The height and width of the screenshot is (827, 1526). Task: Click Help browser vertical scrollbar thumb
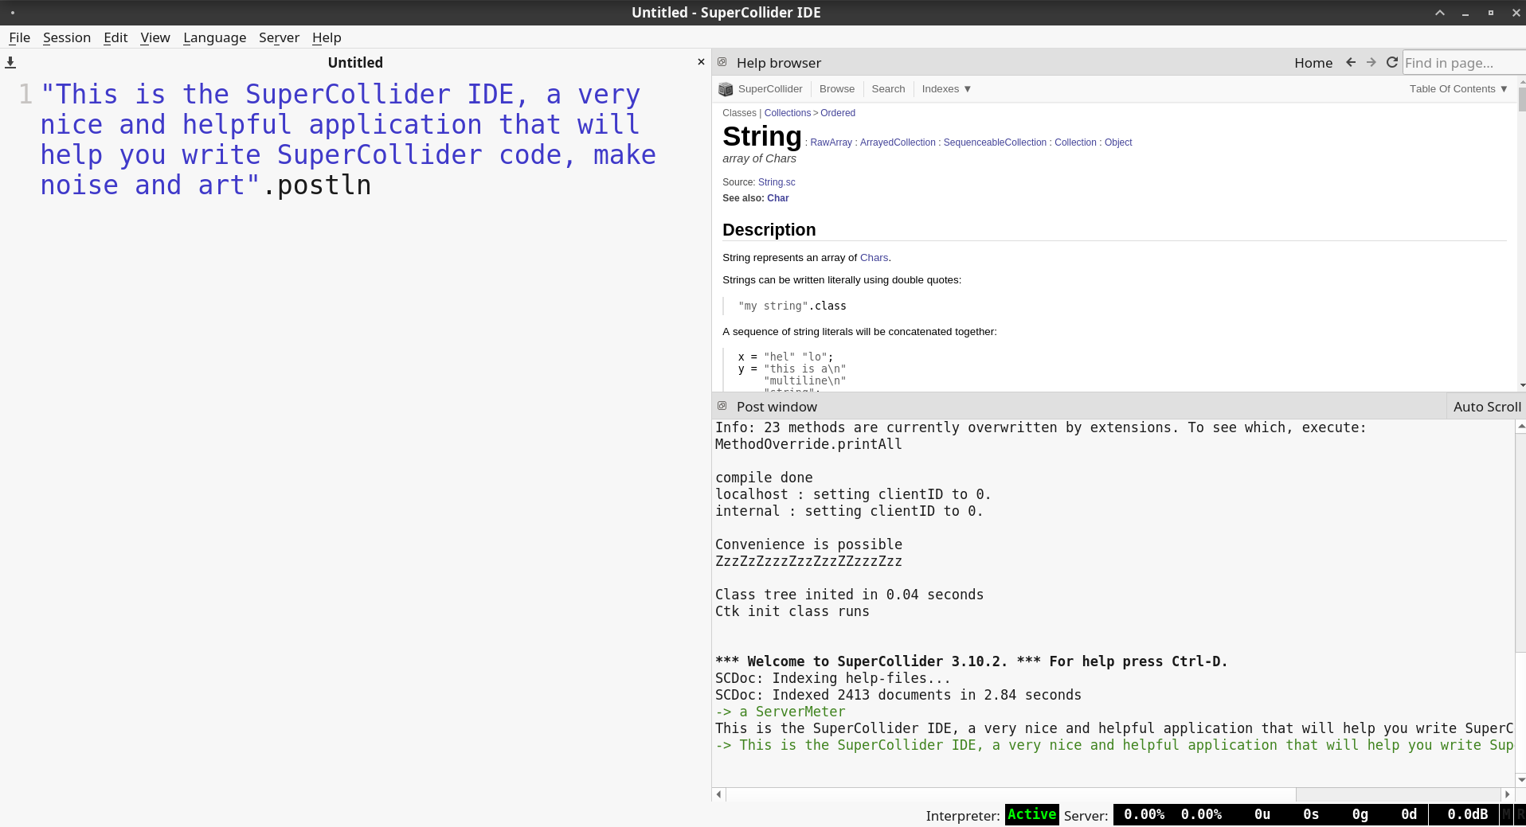1522,98
